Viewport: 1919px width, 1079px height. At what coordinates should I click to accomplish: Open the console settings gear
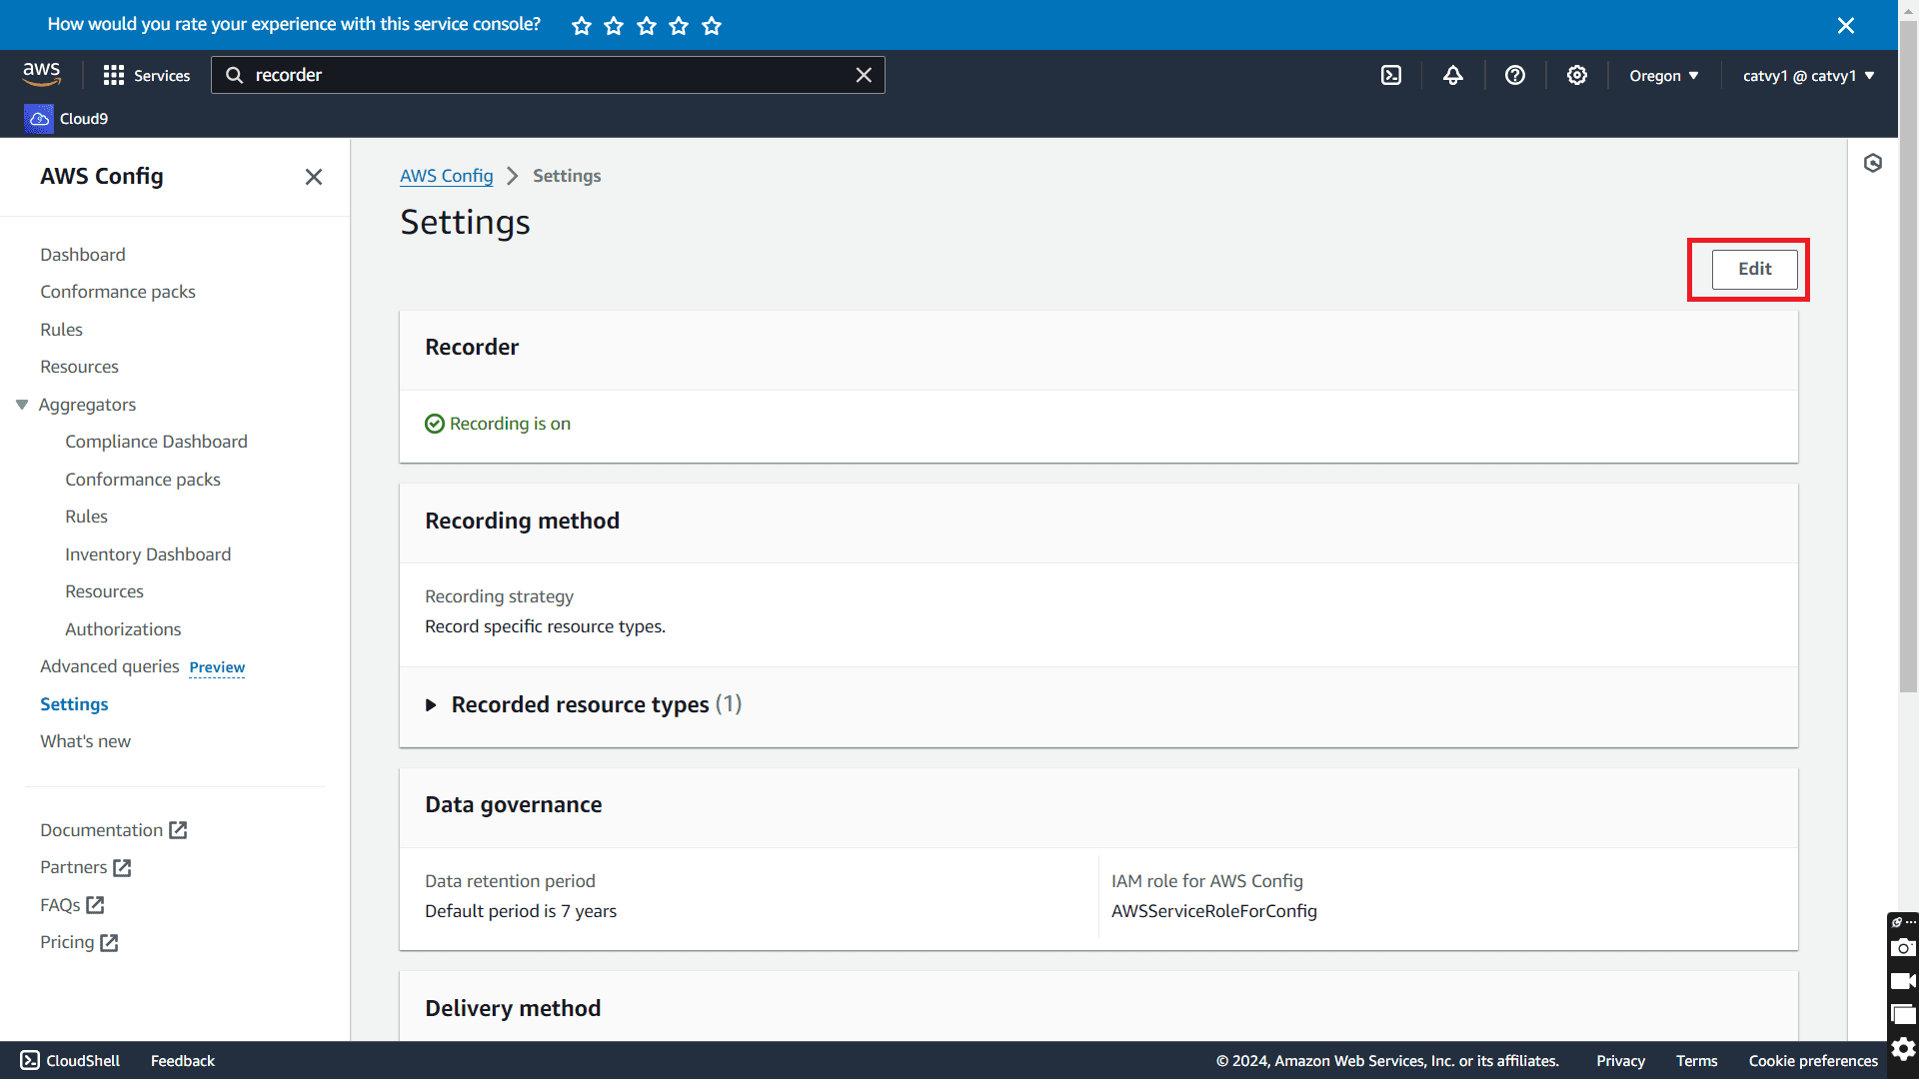pos(1577,75)
